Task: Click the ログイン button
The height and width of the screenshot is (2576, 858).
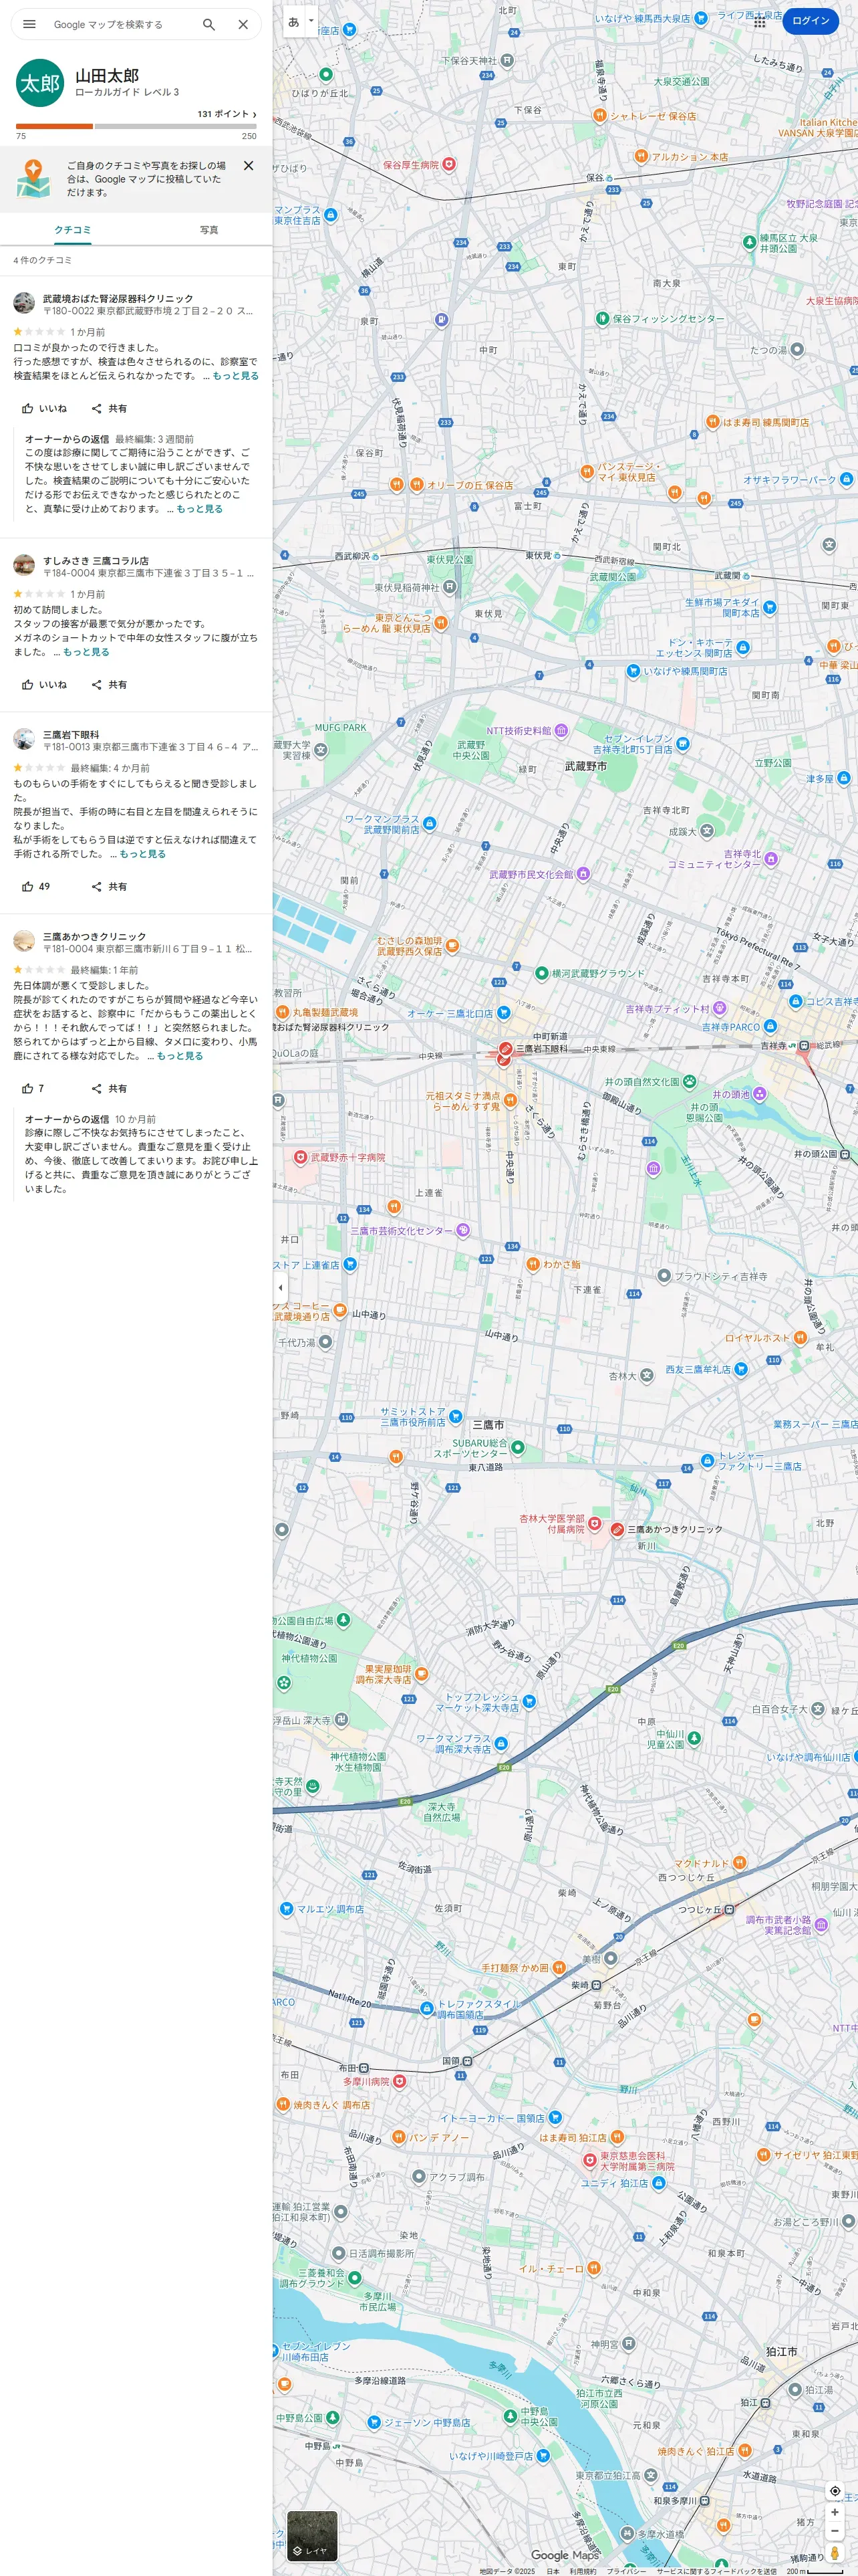Action: [810, 21]
